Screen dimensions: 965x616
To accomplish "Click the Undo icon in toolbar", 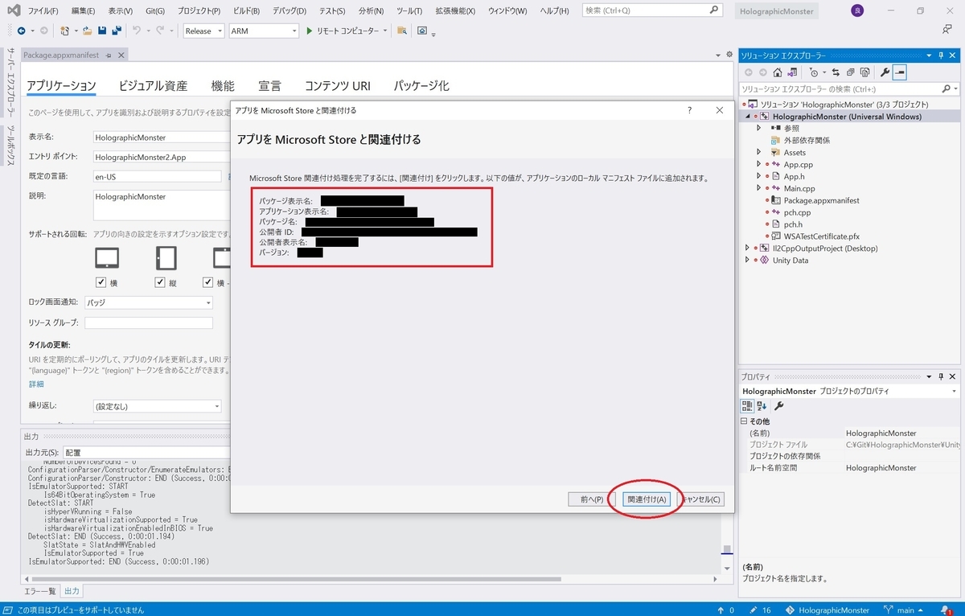I will coord(137,31).
